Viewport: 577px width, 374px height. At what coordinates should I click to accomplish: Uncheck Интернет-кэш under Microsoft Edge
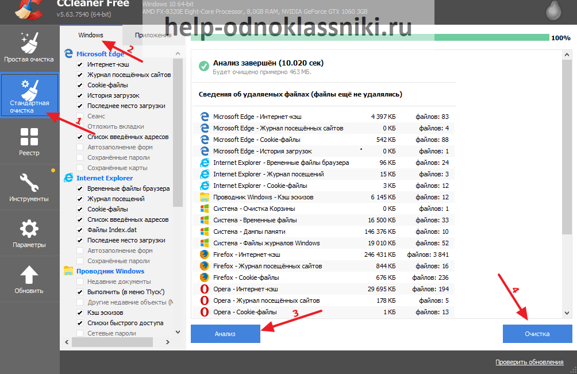pyautogui.click(x=80, y=64)
